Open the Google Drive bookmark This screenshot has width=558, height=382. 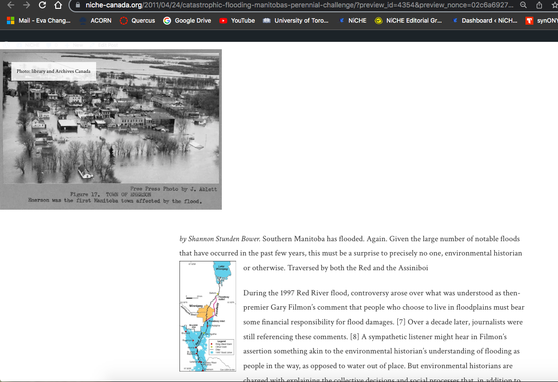coord(187,21)
